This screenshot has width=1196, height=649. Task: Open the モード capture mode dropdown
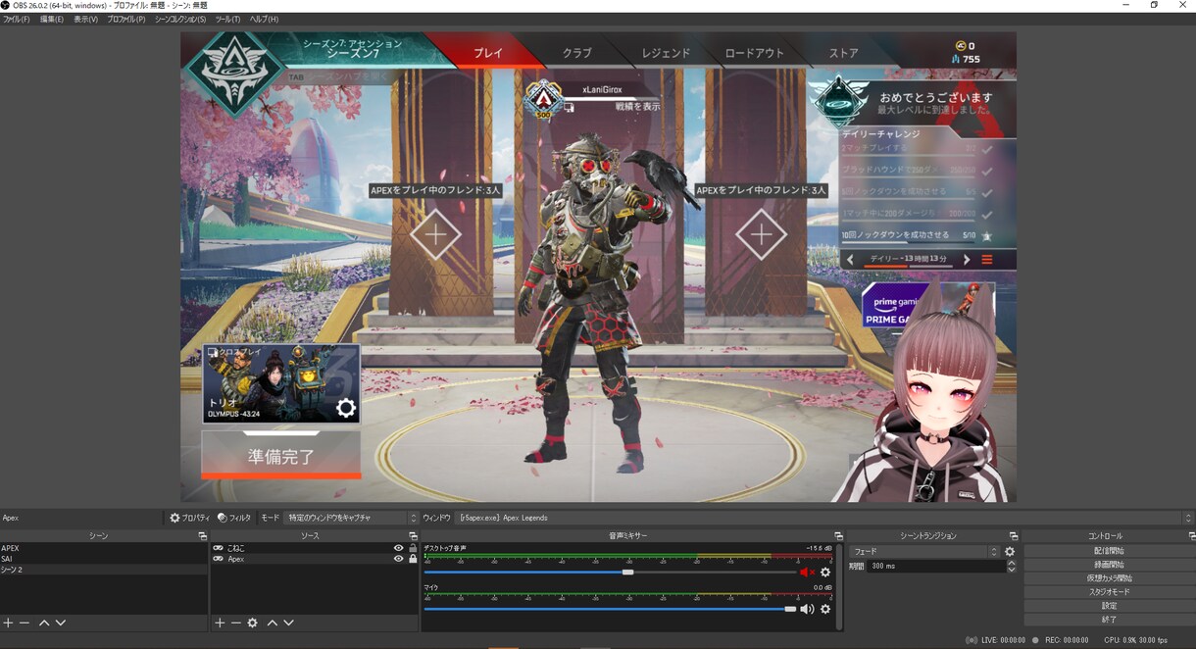(351, 518)
